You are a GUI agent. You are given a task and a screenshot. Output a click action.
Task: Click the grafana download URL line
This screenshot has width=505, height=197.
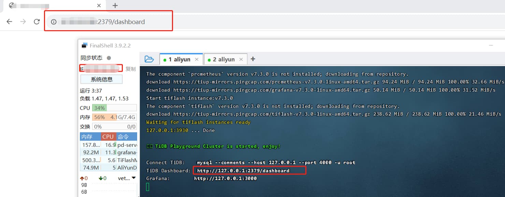click(x=321, y=90)
